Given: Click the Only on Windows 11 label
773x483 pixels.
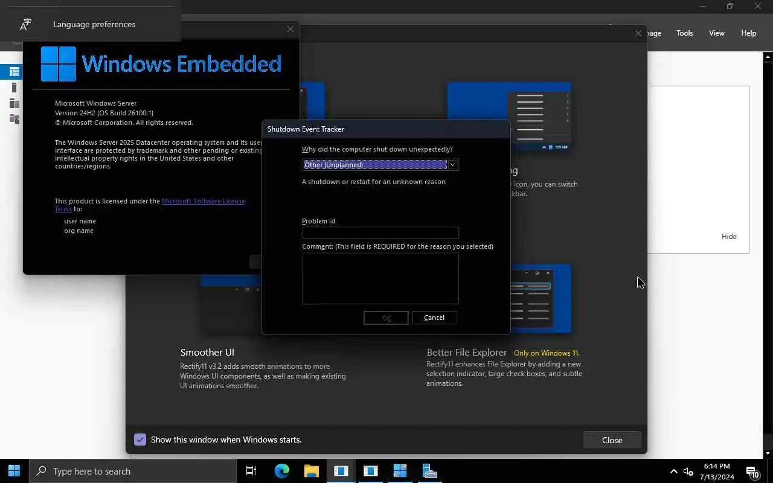Looking at the screenshot, I should tap(547, 353).
